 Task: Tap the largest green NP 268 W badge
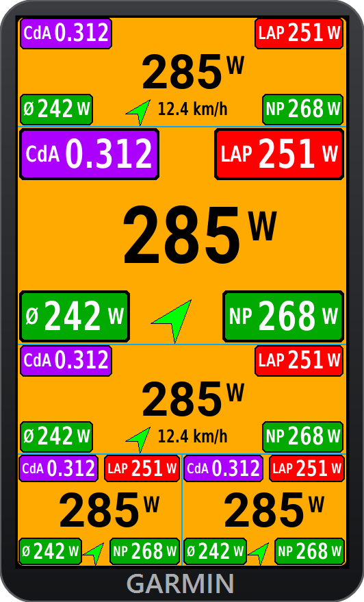283,316
